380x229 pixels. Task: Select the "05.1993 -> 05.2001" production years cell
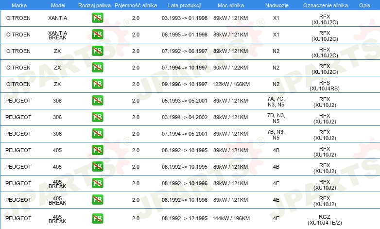click(x=185, y=101)
